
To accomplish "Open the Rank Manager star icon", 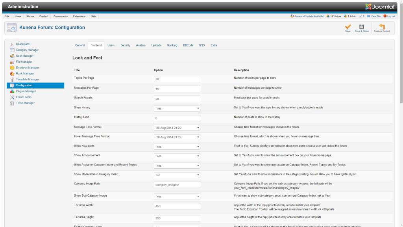I will 12,74.
